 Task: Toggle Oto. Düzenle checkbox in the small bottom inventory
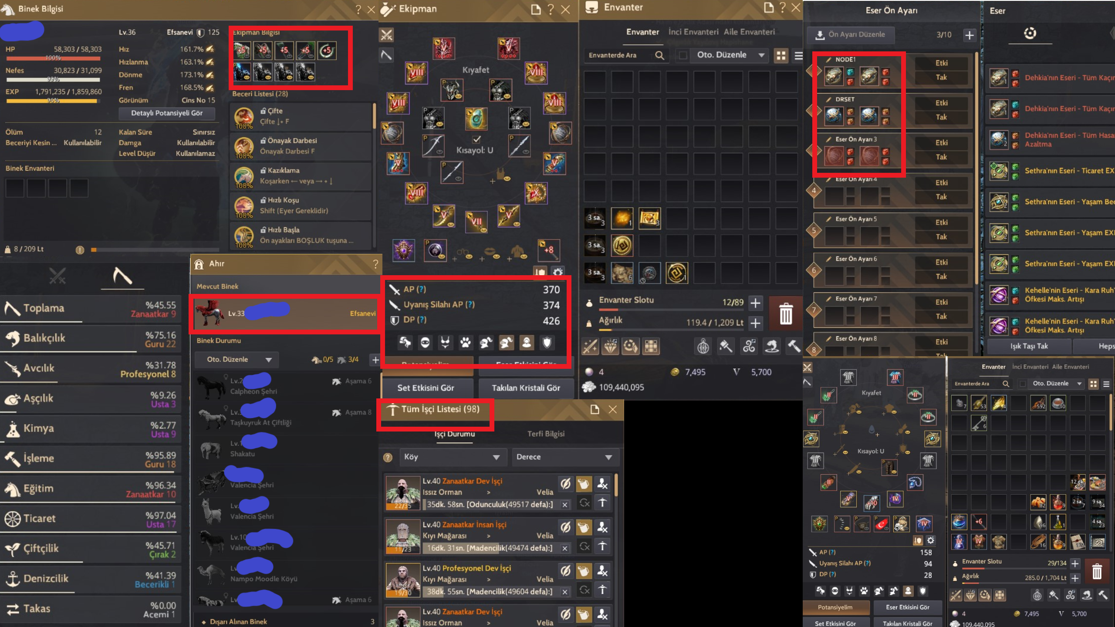click(x=1023, y=384)
